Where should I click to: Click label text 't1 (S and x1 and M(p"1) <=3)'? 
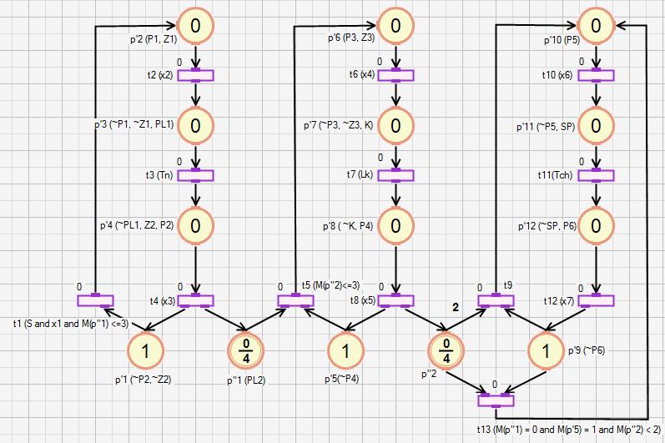point(70,324)
